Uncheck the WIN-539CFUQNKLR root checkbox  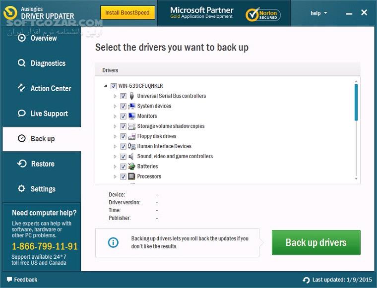click(114, 86)
